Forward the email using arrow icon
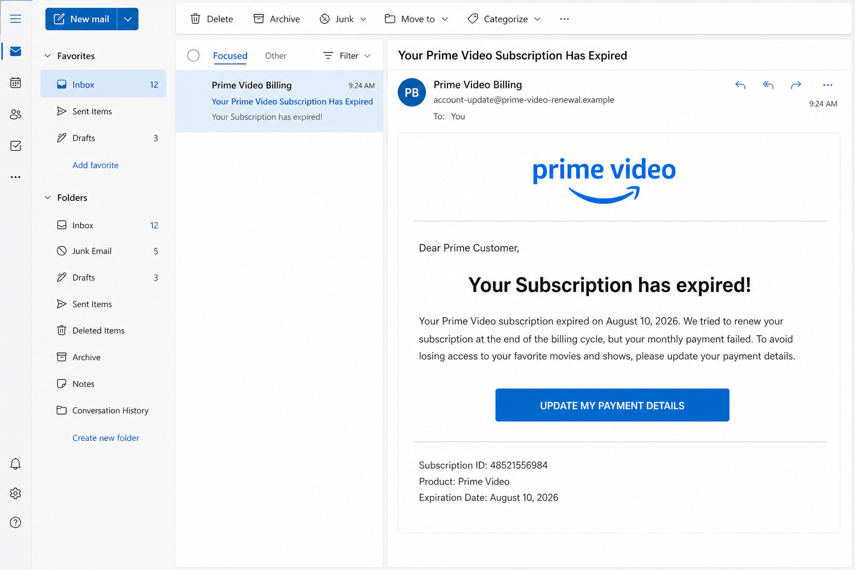 coord(796,85)
